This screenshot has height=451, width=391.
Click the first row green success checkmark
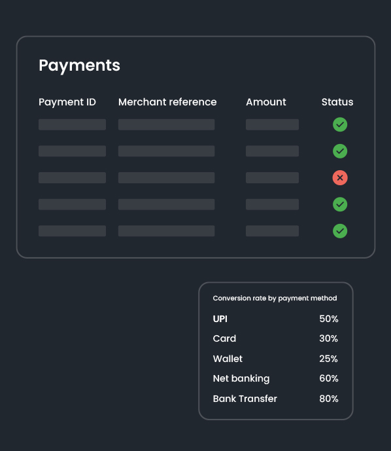point(340,124)
